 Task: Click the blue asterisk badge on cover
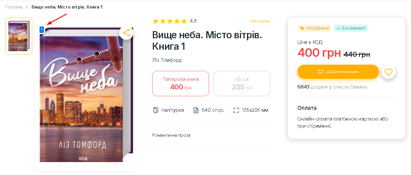coord(42,29)
